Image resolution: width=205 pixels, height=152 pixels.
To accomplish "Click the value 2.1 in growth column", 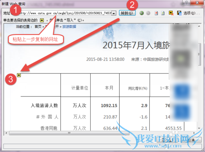I will point(144,128).
